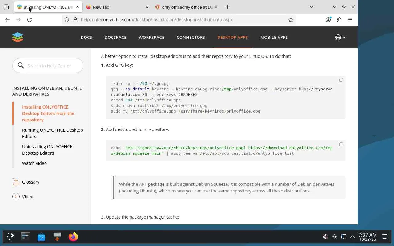Open the Glossary link

(31, 182)
